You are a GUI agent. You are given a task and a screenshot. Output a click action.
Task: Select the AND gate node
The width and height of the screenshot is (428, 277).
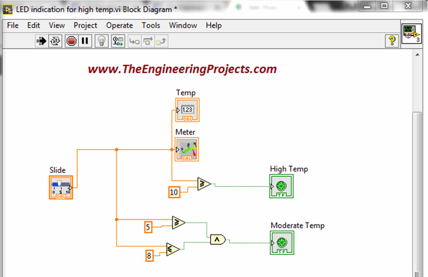point(218,239)
